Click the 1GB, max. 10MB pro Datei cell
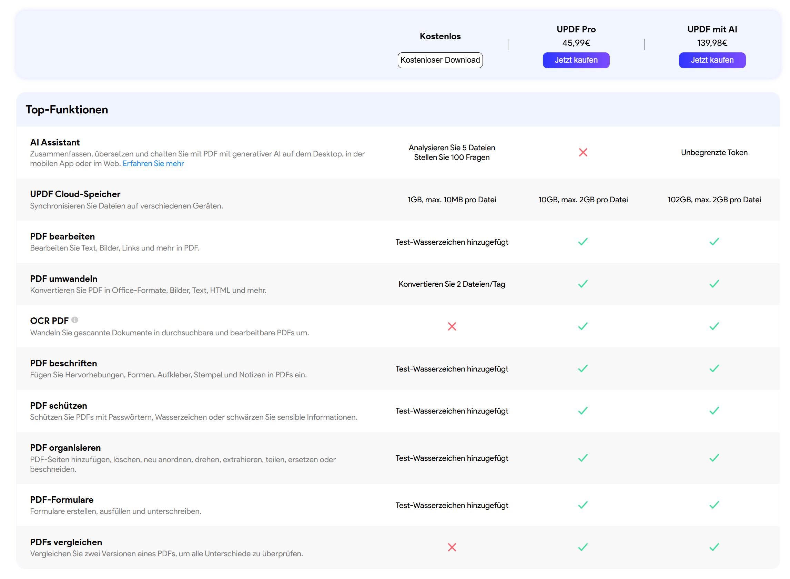The image size is (790, 579). coord(452,200)
